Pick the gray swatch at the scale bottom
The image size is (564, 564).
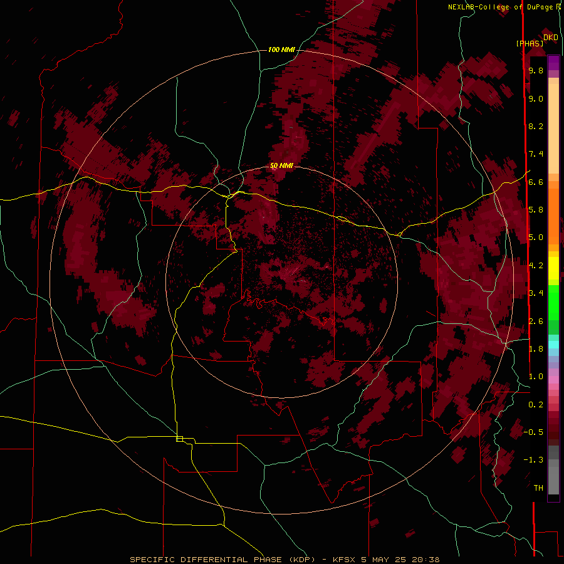coord(553,480)
